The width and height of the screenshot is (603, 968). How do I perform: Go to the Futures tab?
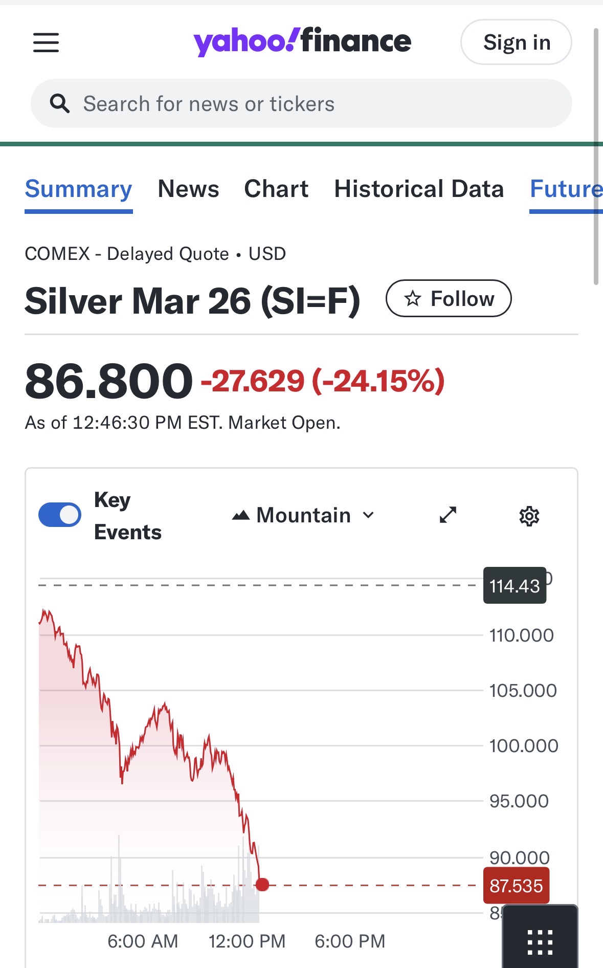[566, 189]
